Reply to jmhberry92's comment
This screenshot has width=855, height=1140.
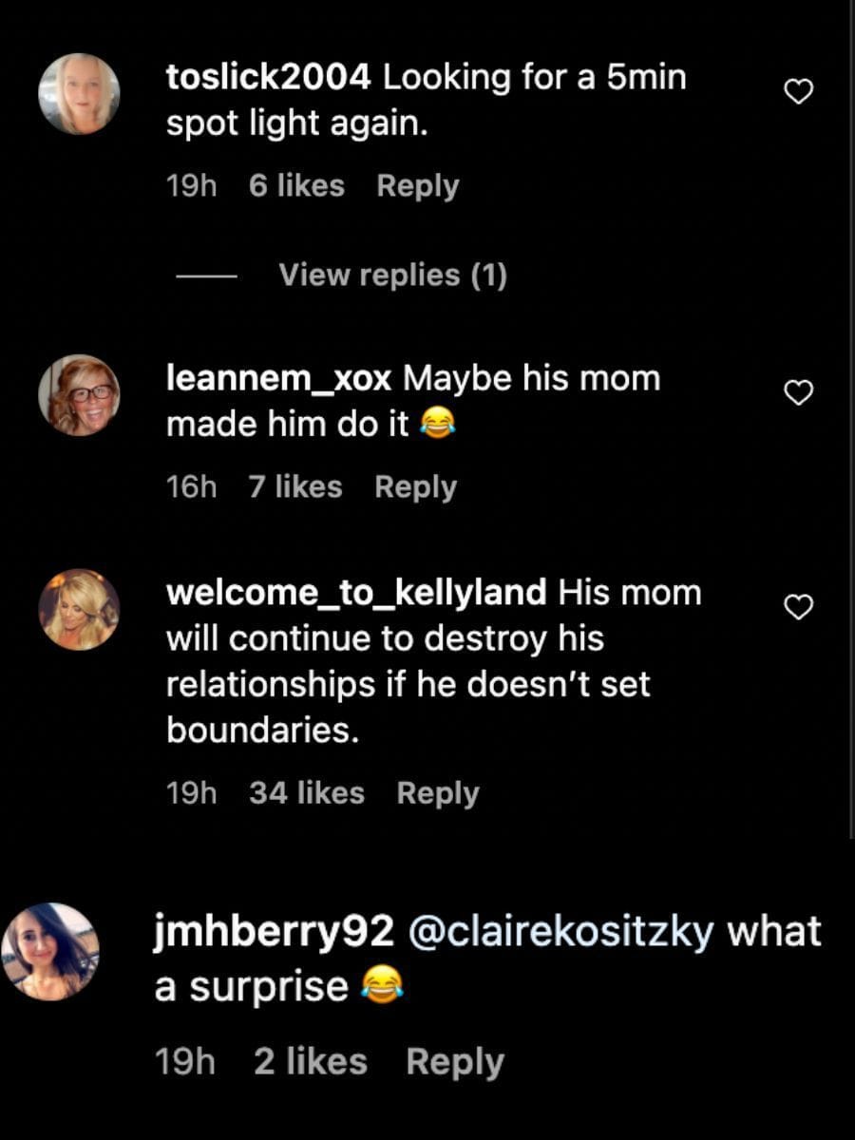tap(454, 1062)
